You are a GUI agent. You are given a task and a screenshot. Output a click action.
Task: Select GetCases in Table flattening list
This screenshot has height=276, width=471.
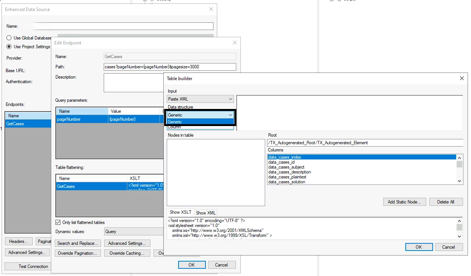coord(92,186)
